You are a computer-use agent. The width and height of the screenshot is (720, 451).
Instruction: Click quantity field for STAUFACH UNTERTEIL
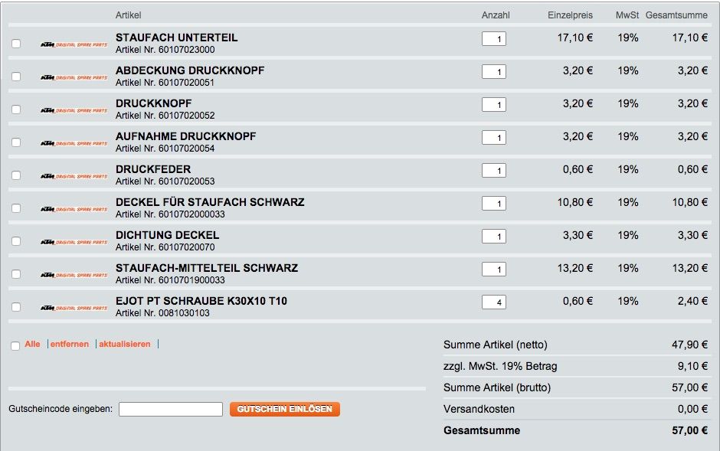click(x=494, y=39)
